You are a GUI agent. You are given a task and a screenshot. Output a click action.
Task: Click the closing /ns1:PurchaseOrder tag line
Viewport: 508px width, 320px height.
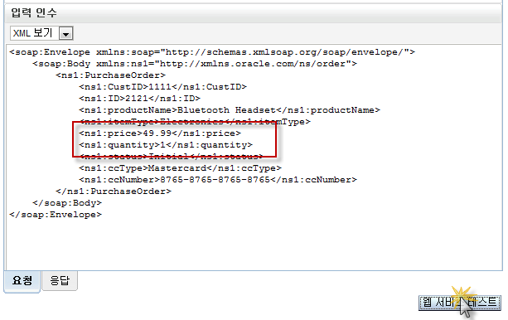click(114, 192)
